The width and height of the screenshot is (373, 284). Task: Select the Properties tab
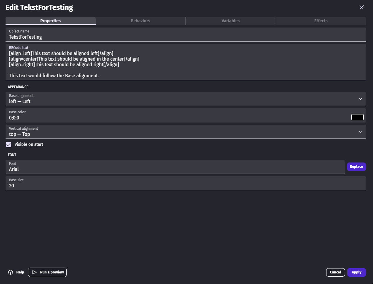pos(51,21)
